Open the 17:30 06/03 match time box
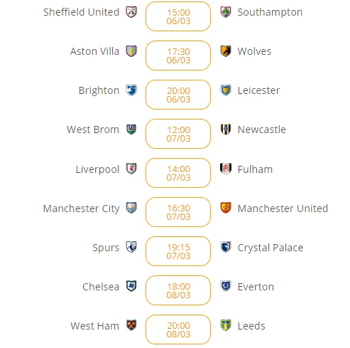 [178, 56]
